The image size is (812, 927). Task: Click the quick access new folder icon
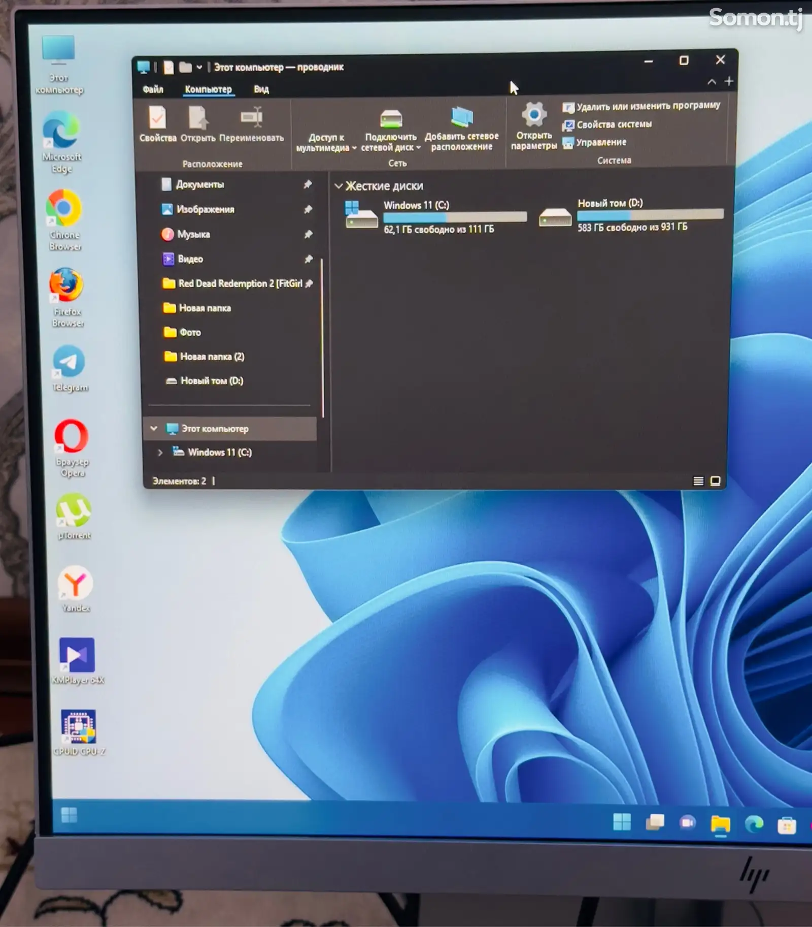click(x=185, y=67)
